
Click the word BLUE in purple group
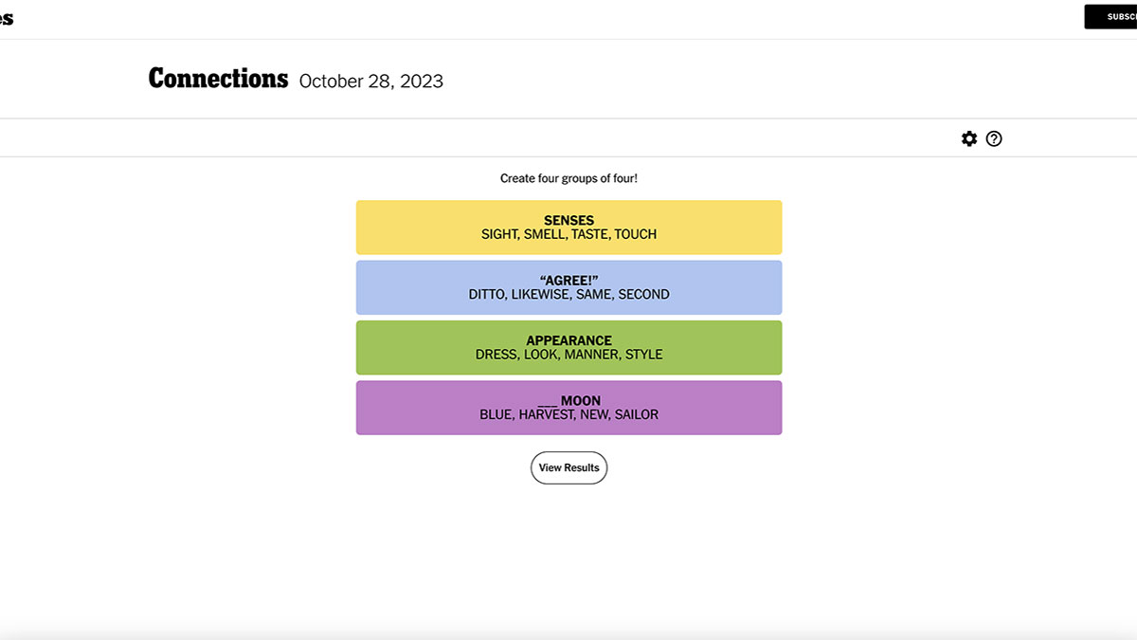(x=496, y=414)
